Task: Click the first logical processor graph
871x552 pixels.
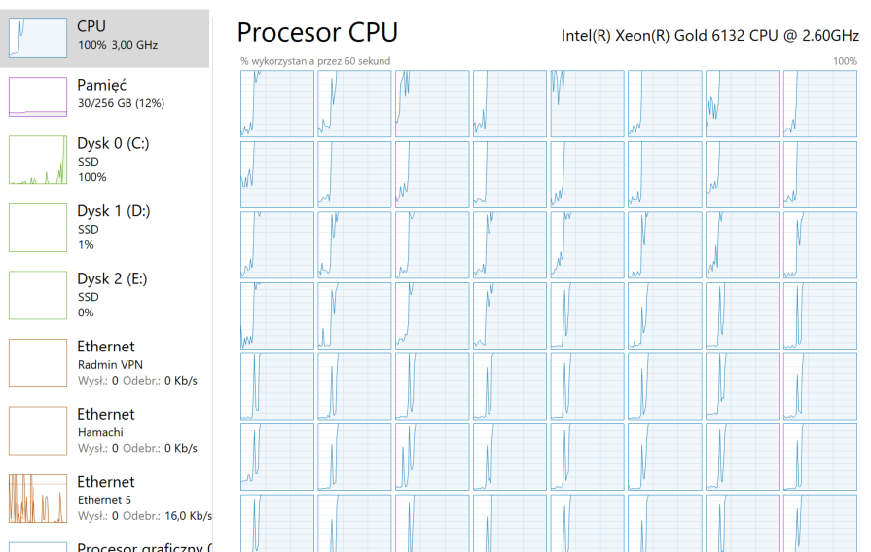Action: pyautogui.click(x=277, y=103)
